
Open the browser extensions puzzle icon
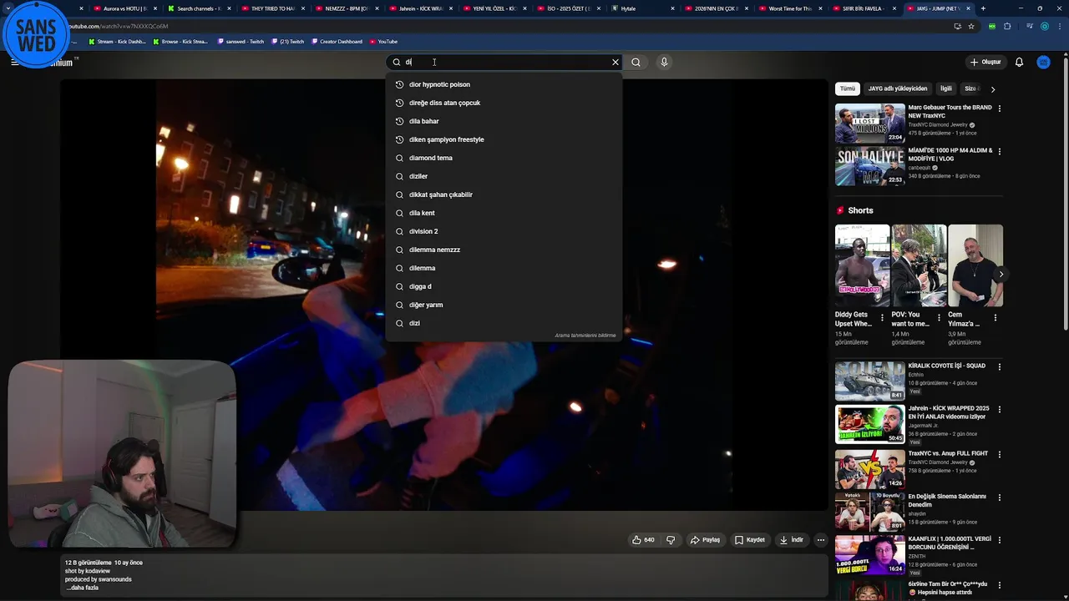1007,26
